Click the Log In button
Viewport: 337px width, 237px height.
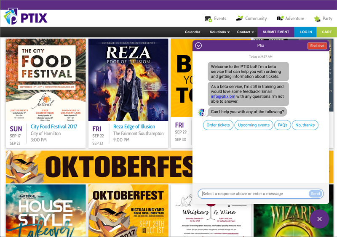pyautogui.click(x=305, y=32)
